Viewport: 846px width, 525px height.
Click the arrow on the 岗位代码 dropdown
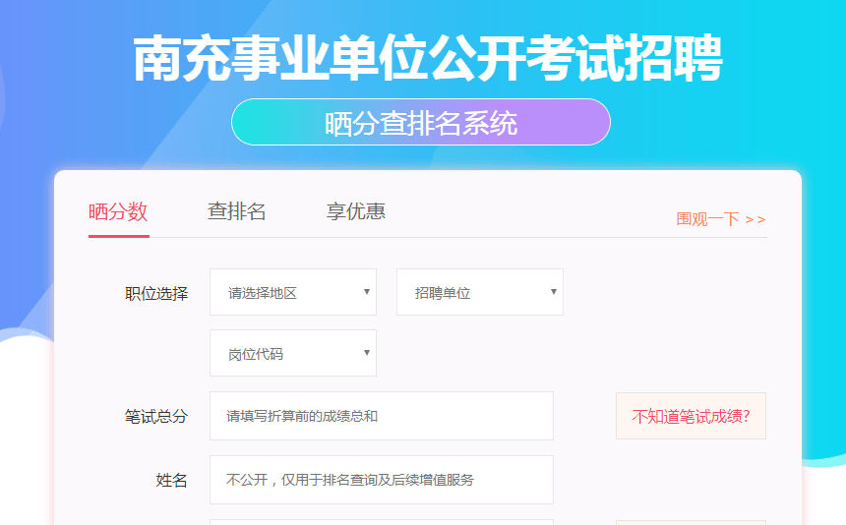pos(367,353)
